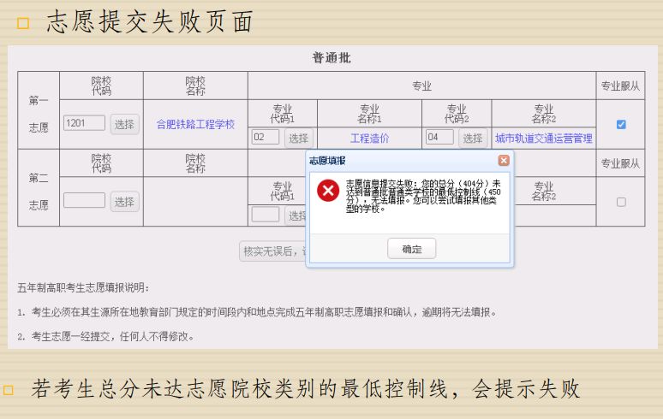This screenshot has width=663, height=419.
Task: Click the 第一 志愿 row label
Action: click(39, 114)
